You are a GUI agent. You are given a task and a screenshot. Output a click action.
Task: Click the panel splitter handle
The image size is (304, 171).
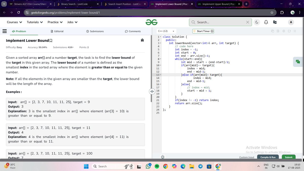pyautogui.click(x=152, y=91)
